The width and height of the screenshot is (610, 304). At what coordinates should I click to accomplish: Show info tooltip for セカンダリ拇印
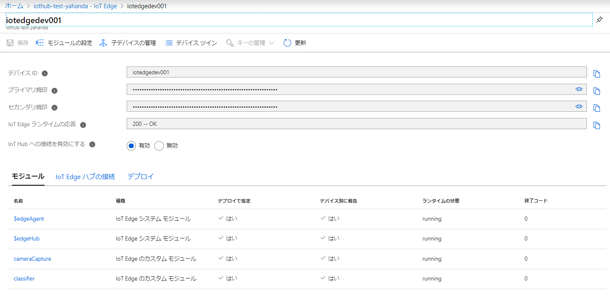(x=54, y=108)
